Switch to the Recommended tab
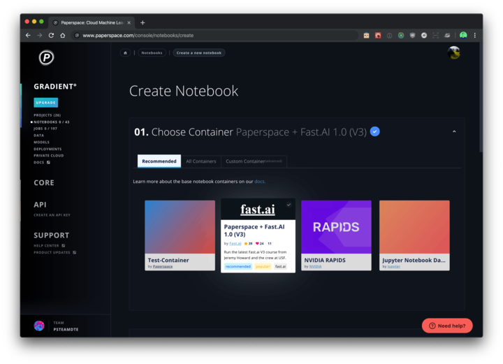This screenshot has height=364, width=503. coord(159,161)
